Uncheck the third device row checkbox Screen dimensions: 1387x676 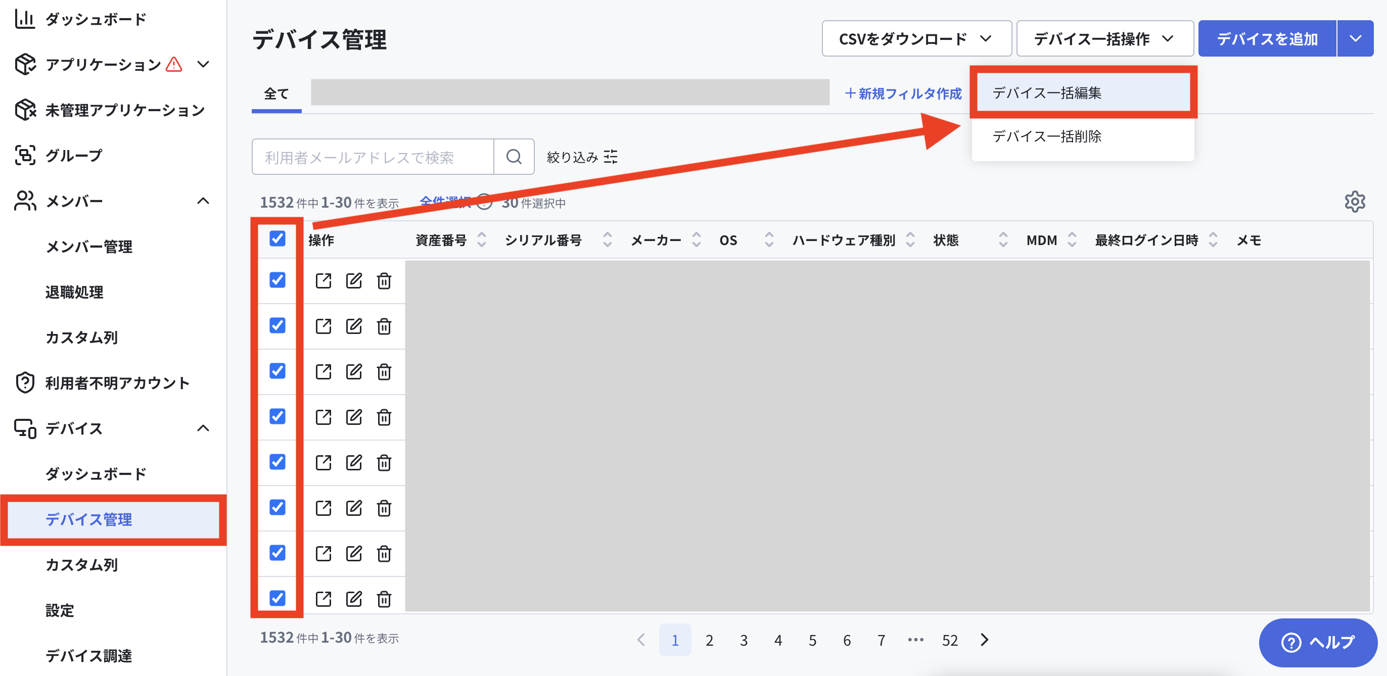[x=278, y=371]
